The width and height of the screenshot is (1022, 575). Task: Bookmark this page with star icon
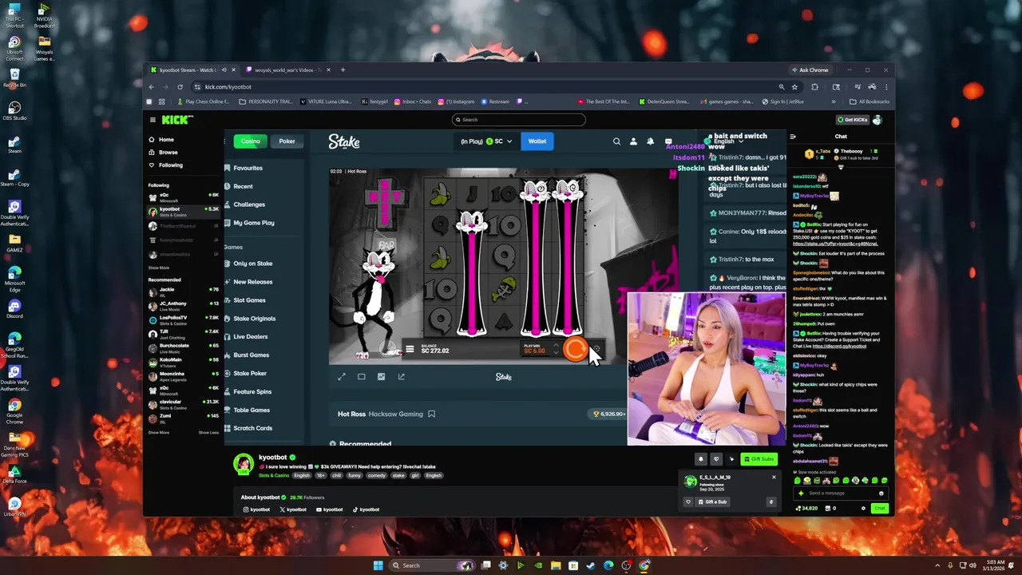tap(794, 87)
